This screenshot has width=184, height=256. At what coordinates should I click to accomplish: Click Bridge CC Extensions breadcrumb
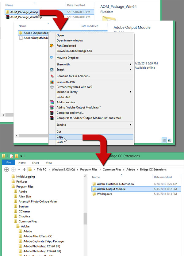pyautogui.click(x=153, y=170)
